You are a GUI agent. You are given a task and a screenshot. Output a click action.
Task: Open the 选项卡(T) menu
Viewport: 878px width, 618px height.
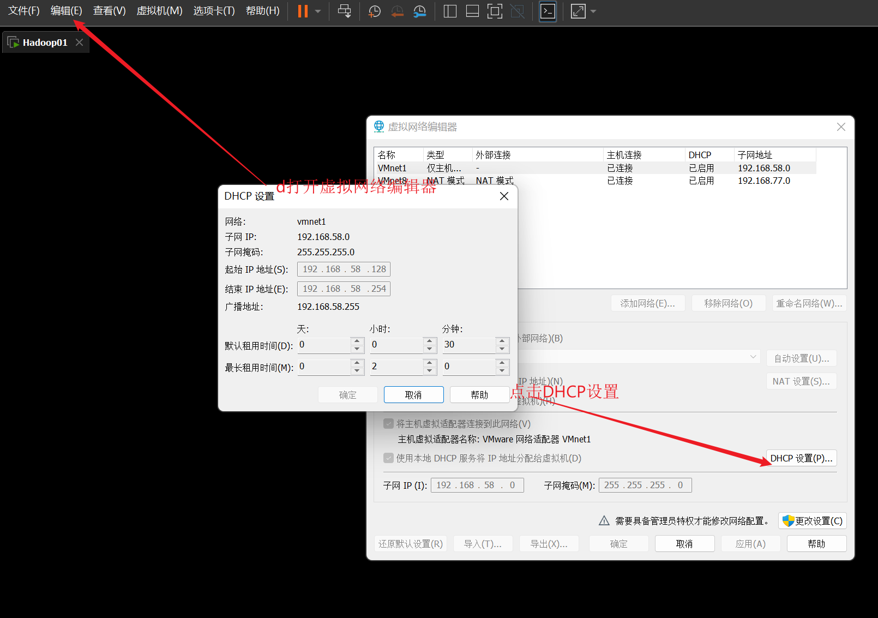(214, 11)
